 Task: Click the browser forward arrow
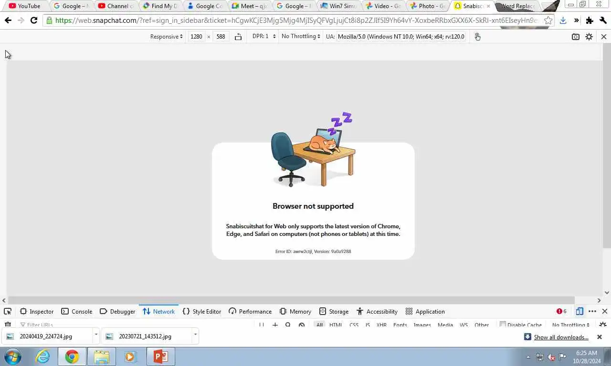21,20
